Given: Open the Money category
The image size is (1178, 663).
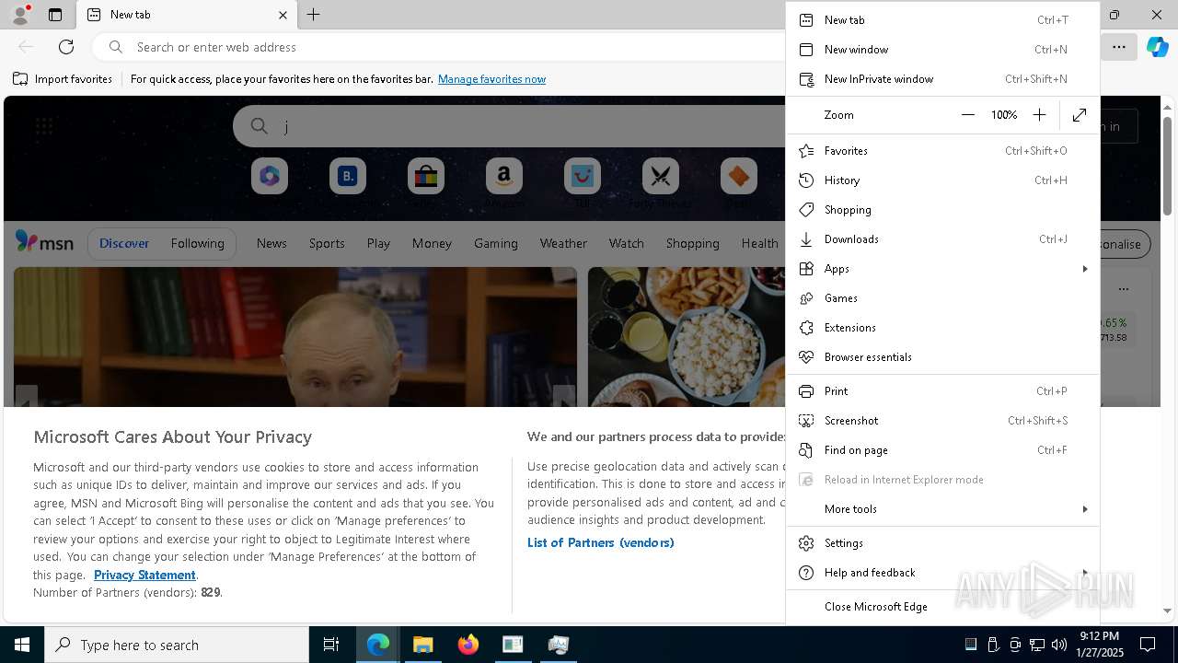Looking at the screenshot, I should (432, 243).
